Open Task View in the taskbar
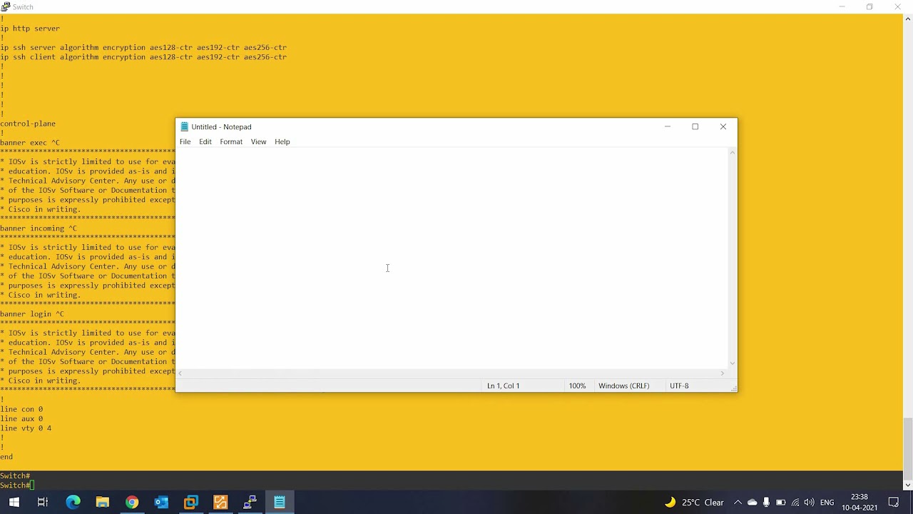This screenshot has height=514, width=913. coord(43,503)
